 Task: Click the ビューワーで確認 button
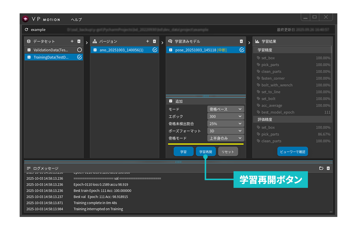point(292,152)
